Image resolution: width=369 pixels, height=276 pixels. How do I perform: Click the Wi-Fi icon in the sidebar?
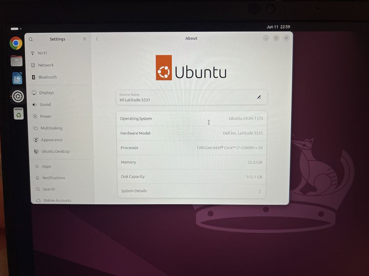(32, 53)
